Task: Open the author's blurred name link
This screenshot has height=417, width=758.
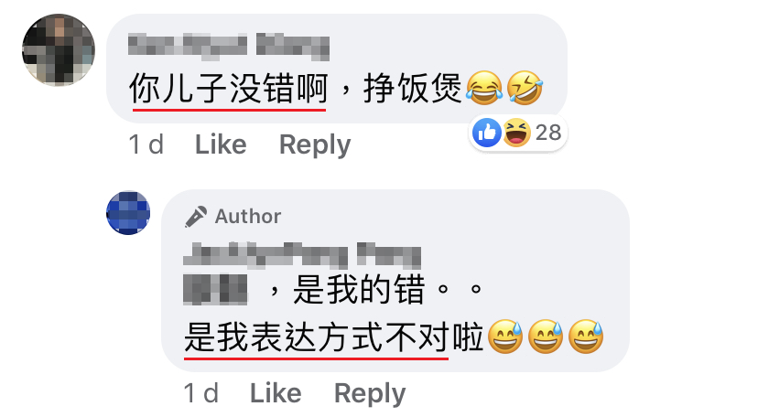Action: click(x=302, y=255)
